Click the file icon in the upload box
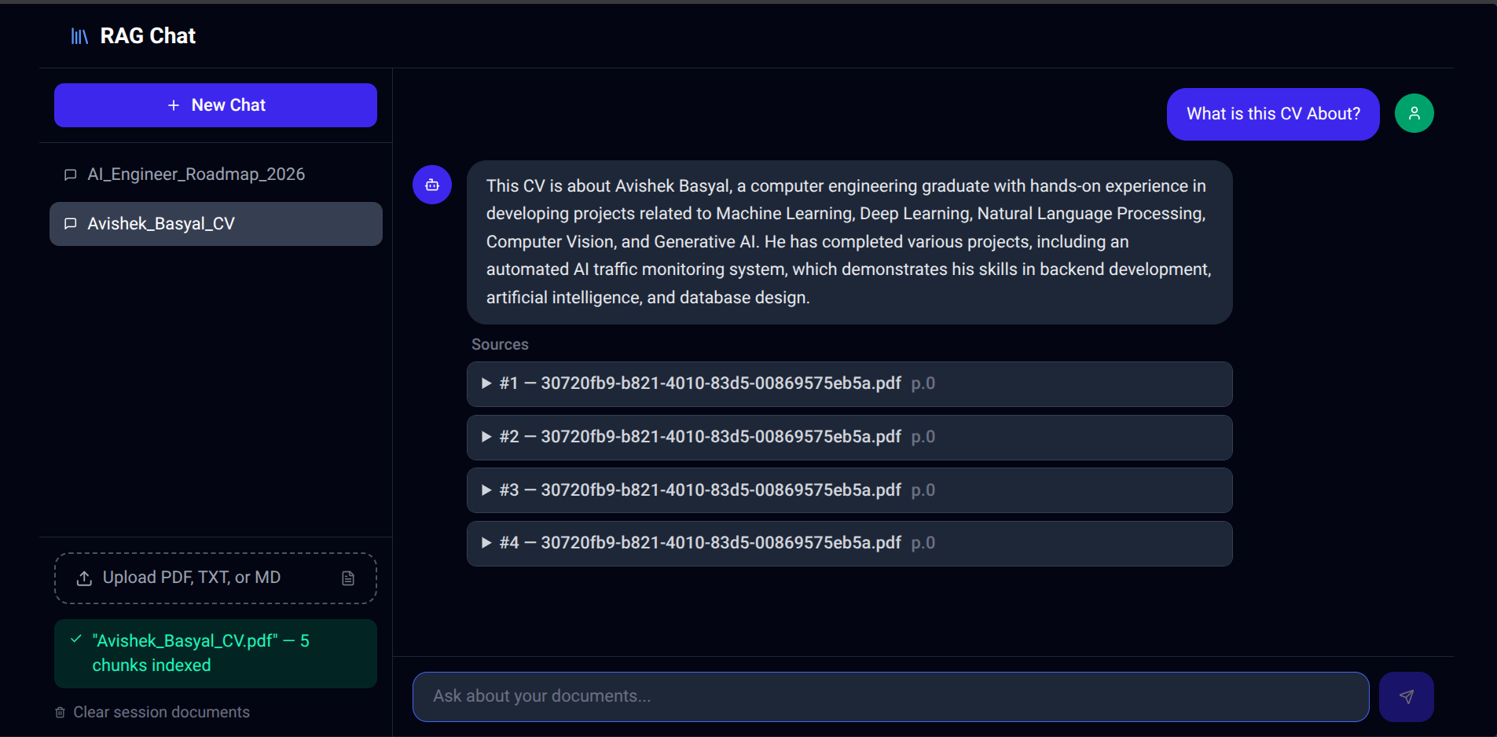 [x=348, y=578]
